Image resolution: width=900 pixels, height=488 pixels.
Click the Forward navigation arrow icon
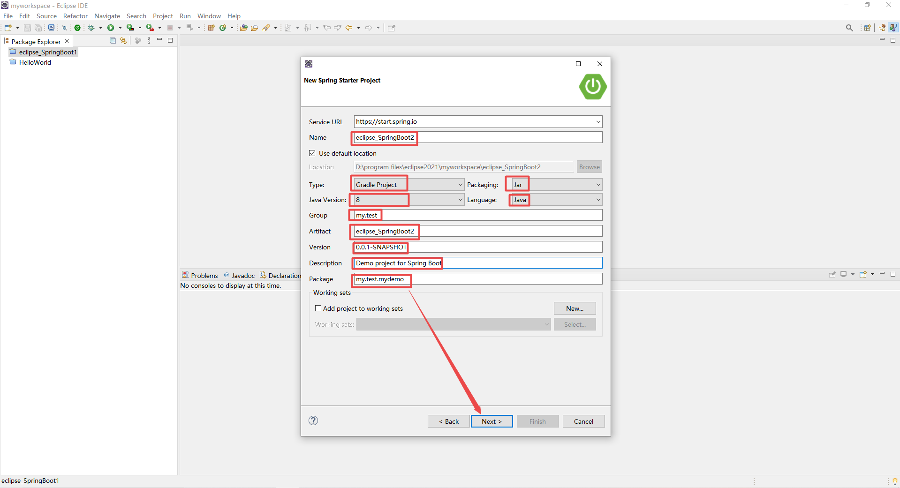click(369, 28)
